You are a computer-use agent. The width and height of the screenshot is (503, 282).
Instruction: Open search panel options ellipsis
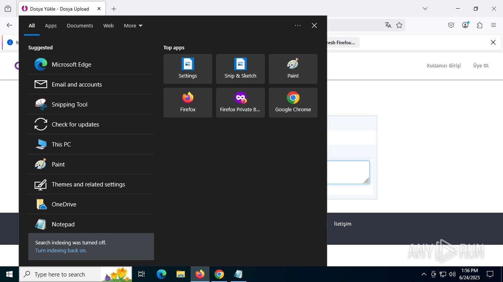298,25
